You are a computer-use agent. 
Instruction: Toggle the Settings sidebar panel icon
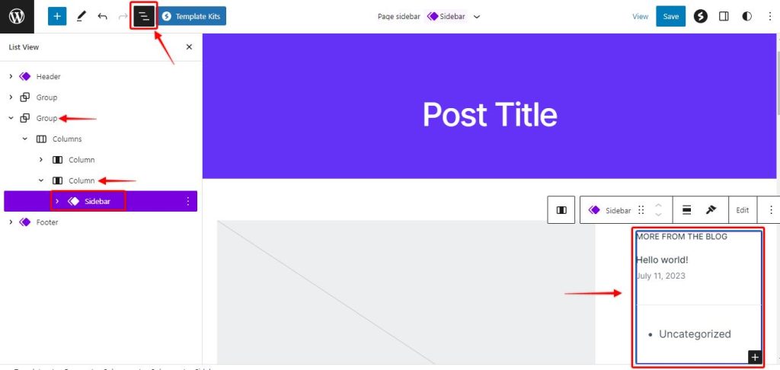[x=724, y=16]
